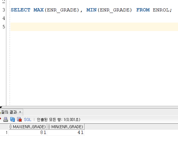Click line number 3 in the gutter

coord(4,10)
